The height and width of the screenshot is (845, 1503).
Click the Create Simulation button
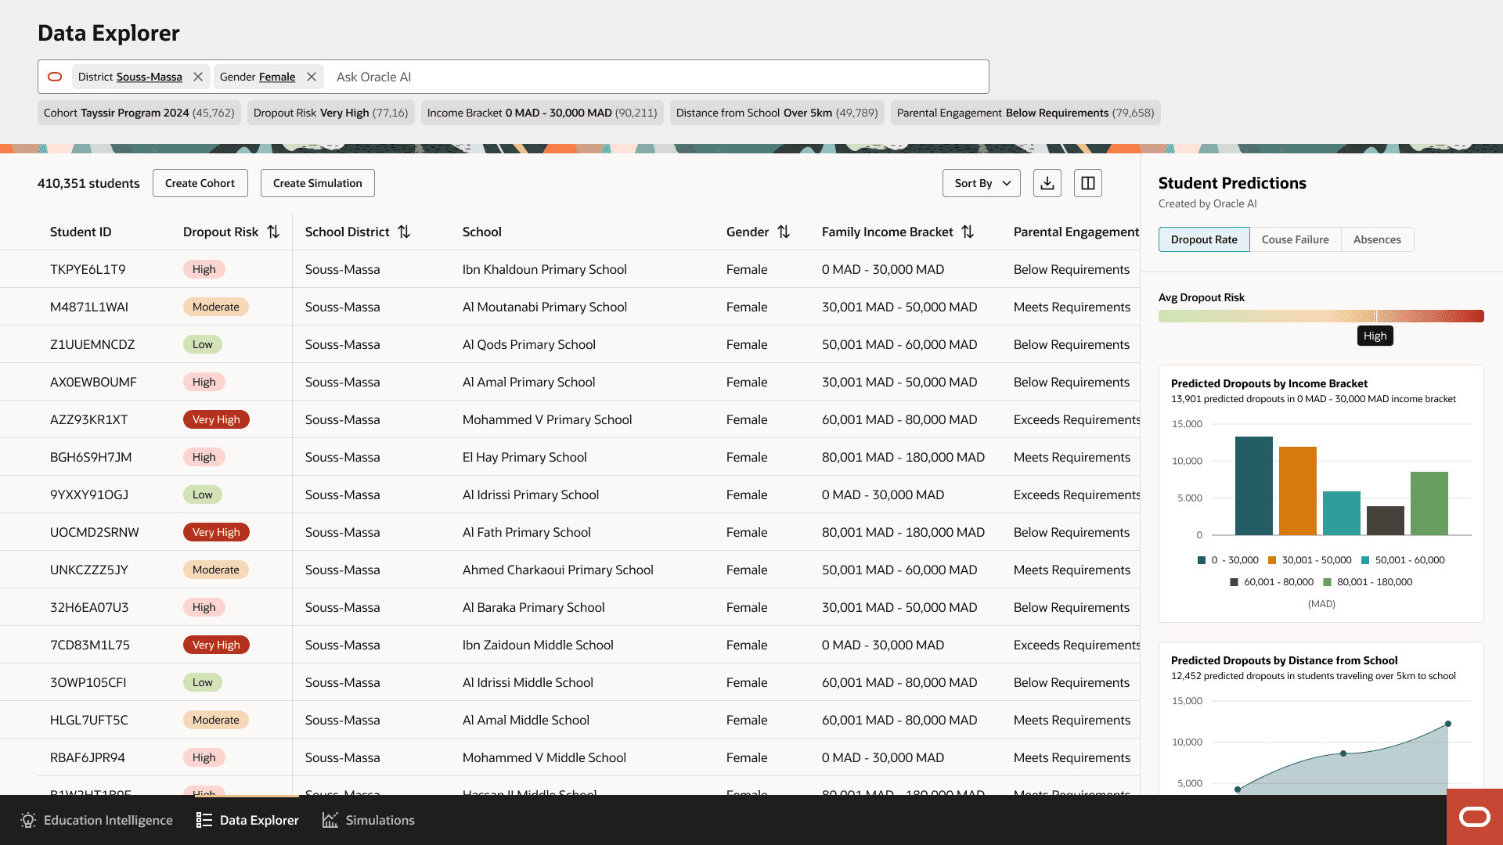[317, 183]
